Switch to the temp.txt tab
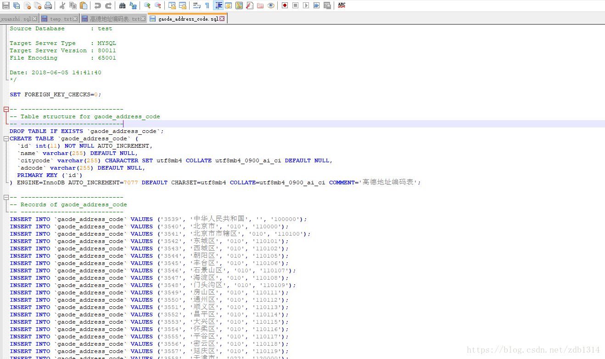 pyautogui.click(x=60, y=19)
